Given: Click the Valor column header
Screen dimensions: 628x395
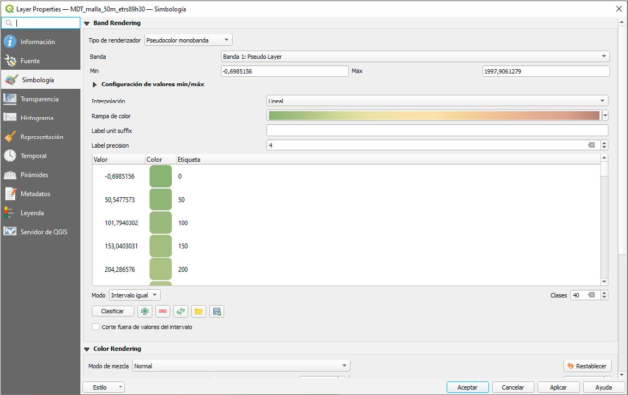Looking at the screenshot, I should (x=119, y=159).
